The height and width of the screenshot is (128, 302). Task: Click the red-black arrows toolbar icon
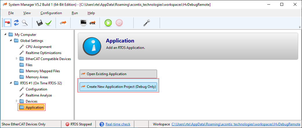(x=8, y=23)
